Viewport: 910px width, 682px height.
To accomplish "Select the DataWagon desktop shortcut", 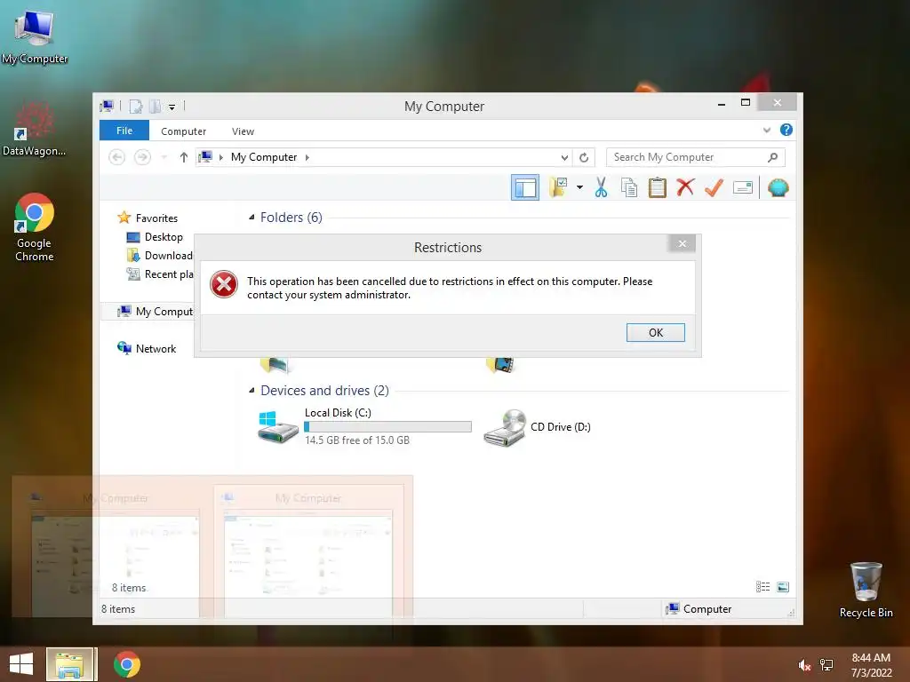I will point(35,129).
